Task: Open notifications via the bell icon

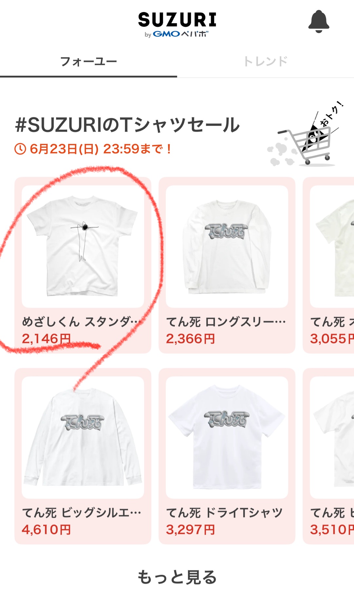Action: [319, 21]
